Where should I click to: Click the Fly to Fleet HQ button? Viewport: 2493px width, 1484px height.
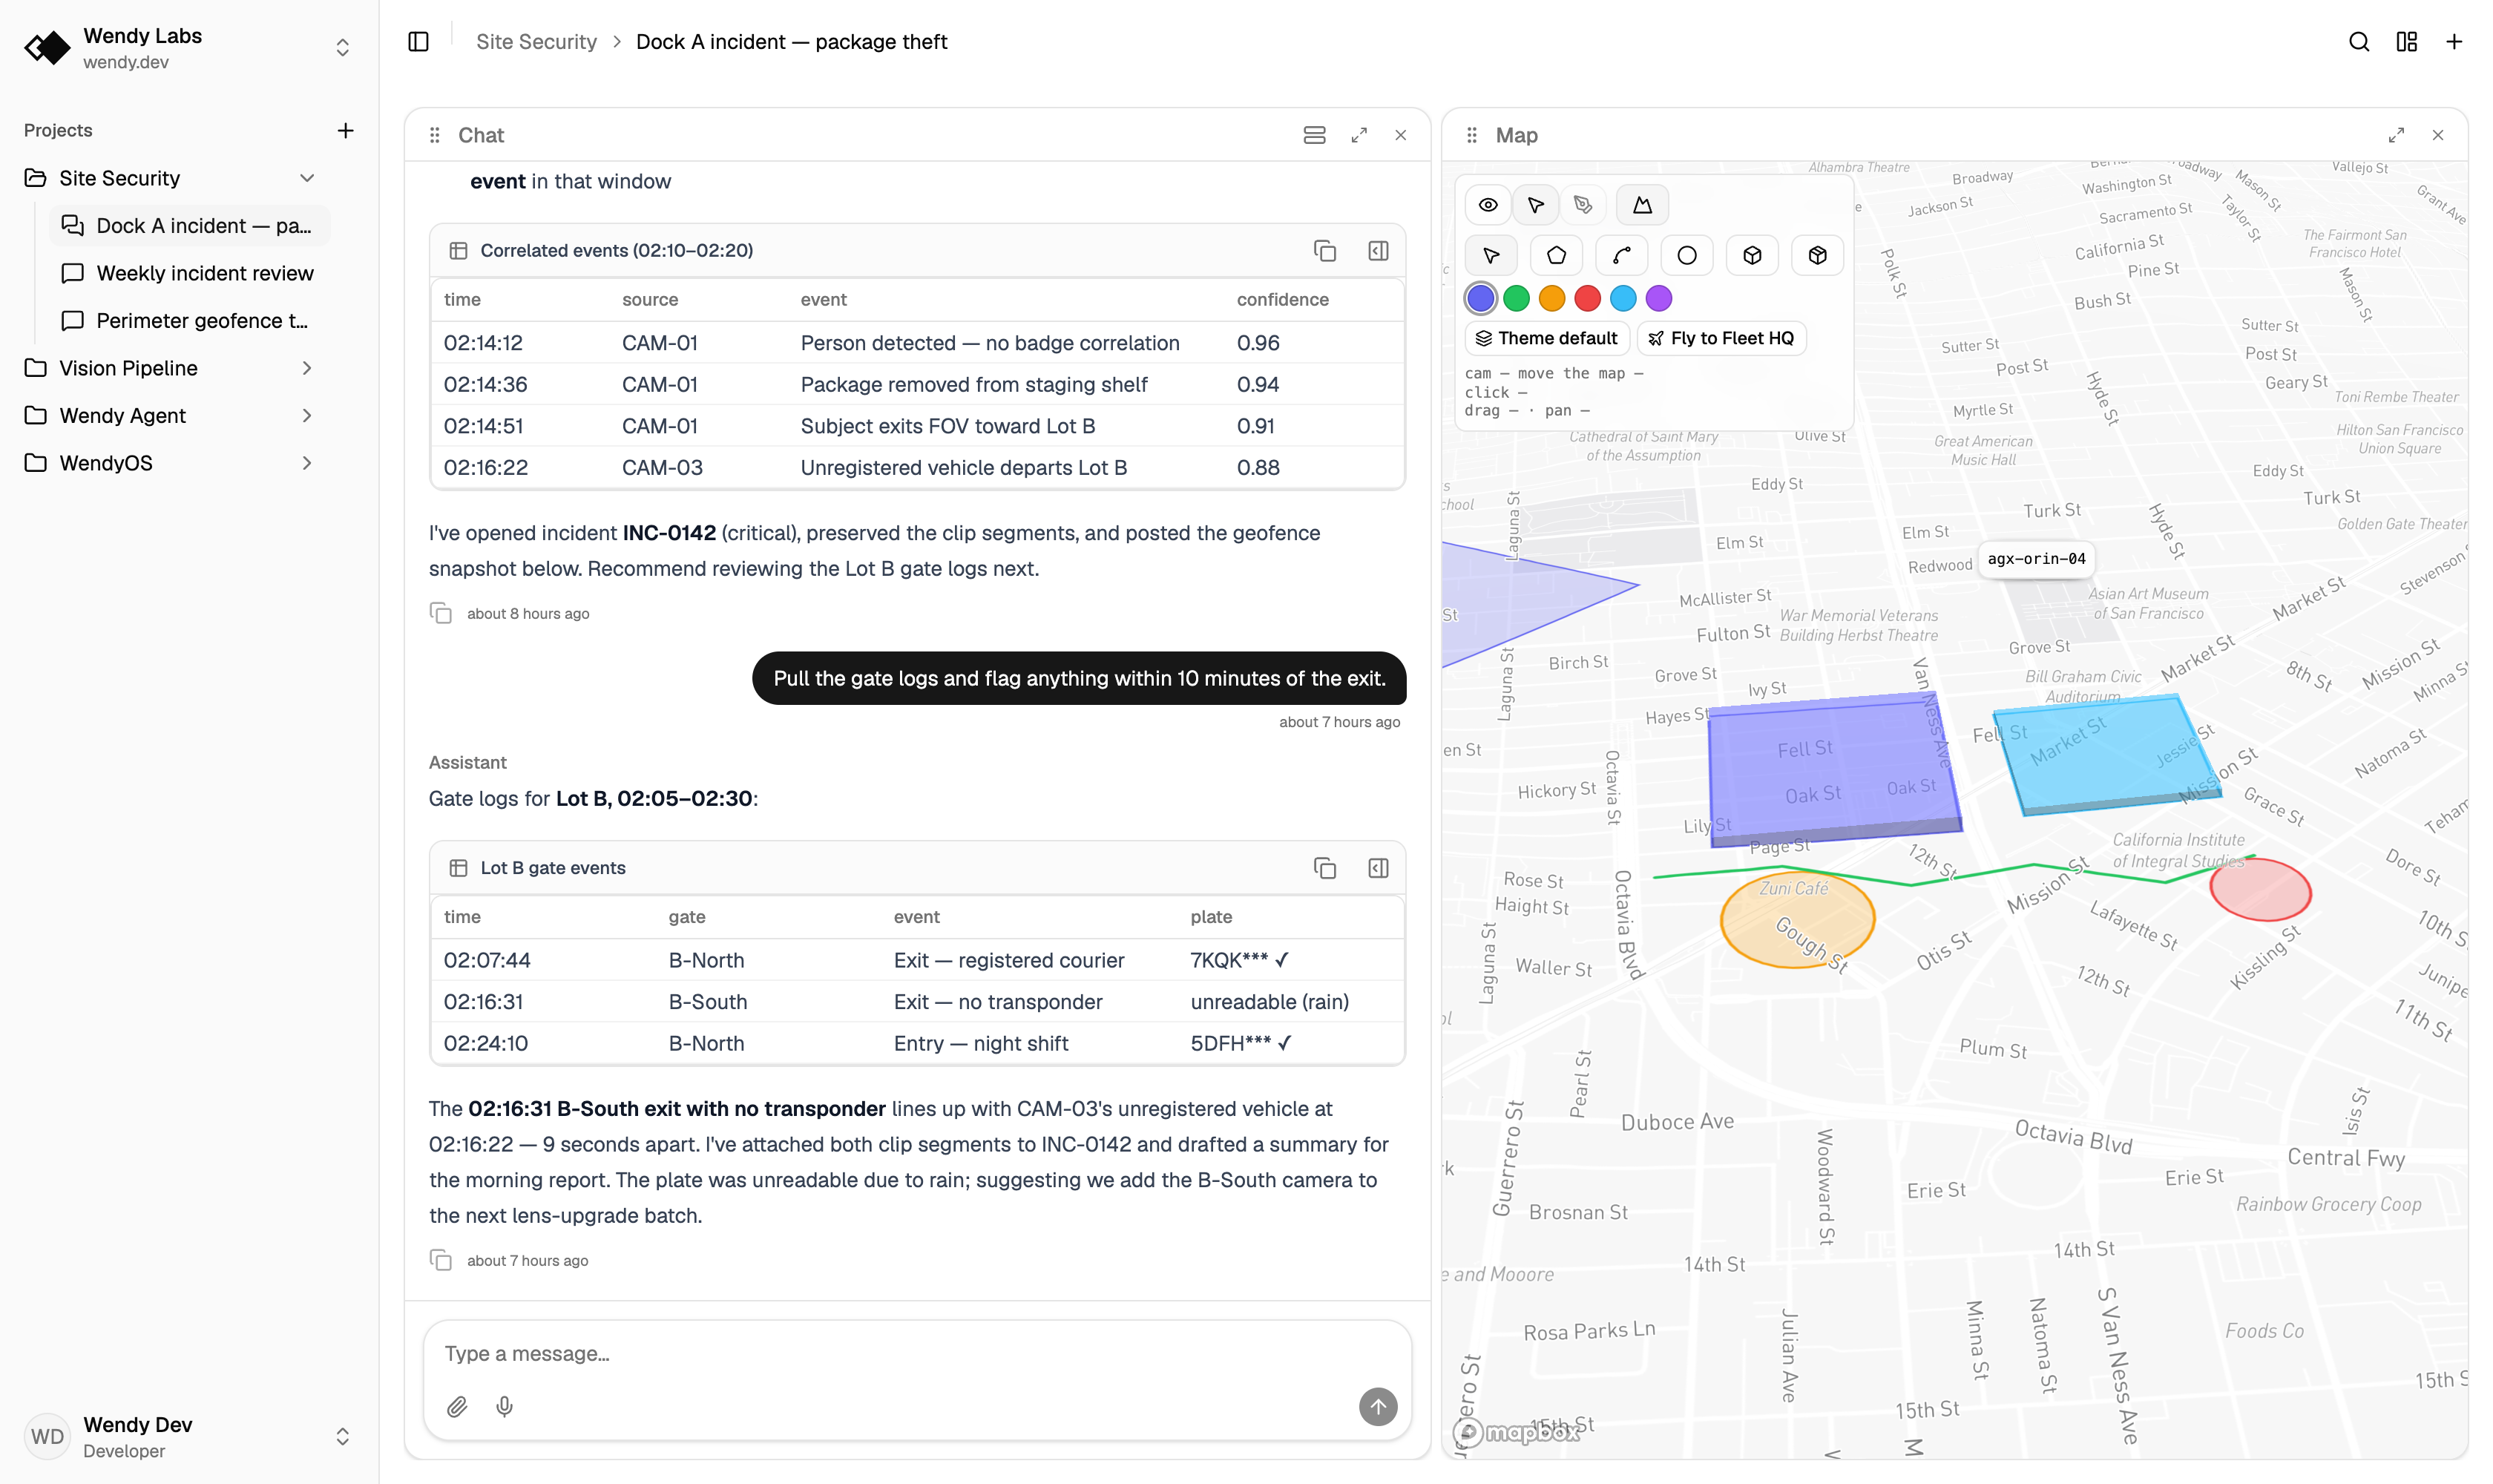click(x=1720, y=338)
